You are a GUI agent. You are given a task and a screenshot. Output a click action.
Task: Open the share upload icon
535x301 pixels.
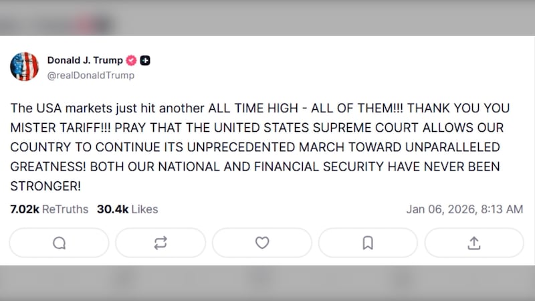click(474, 243)
